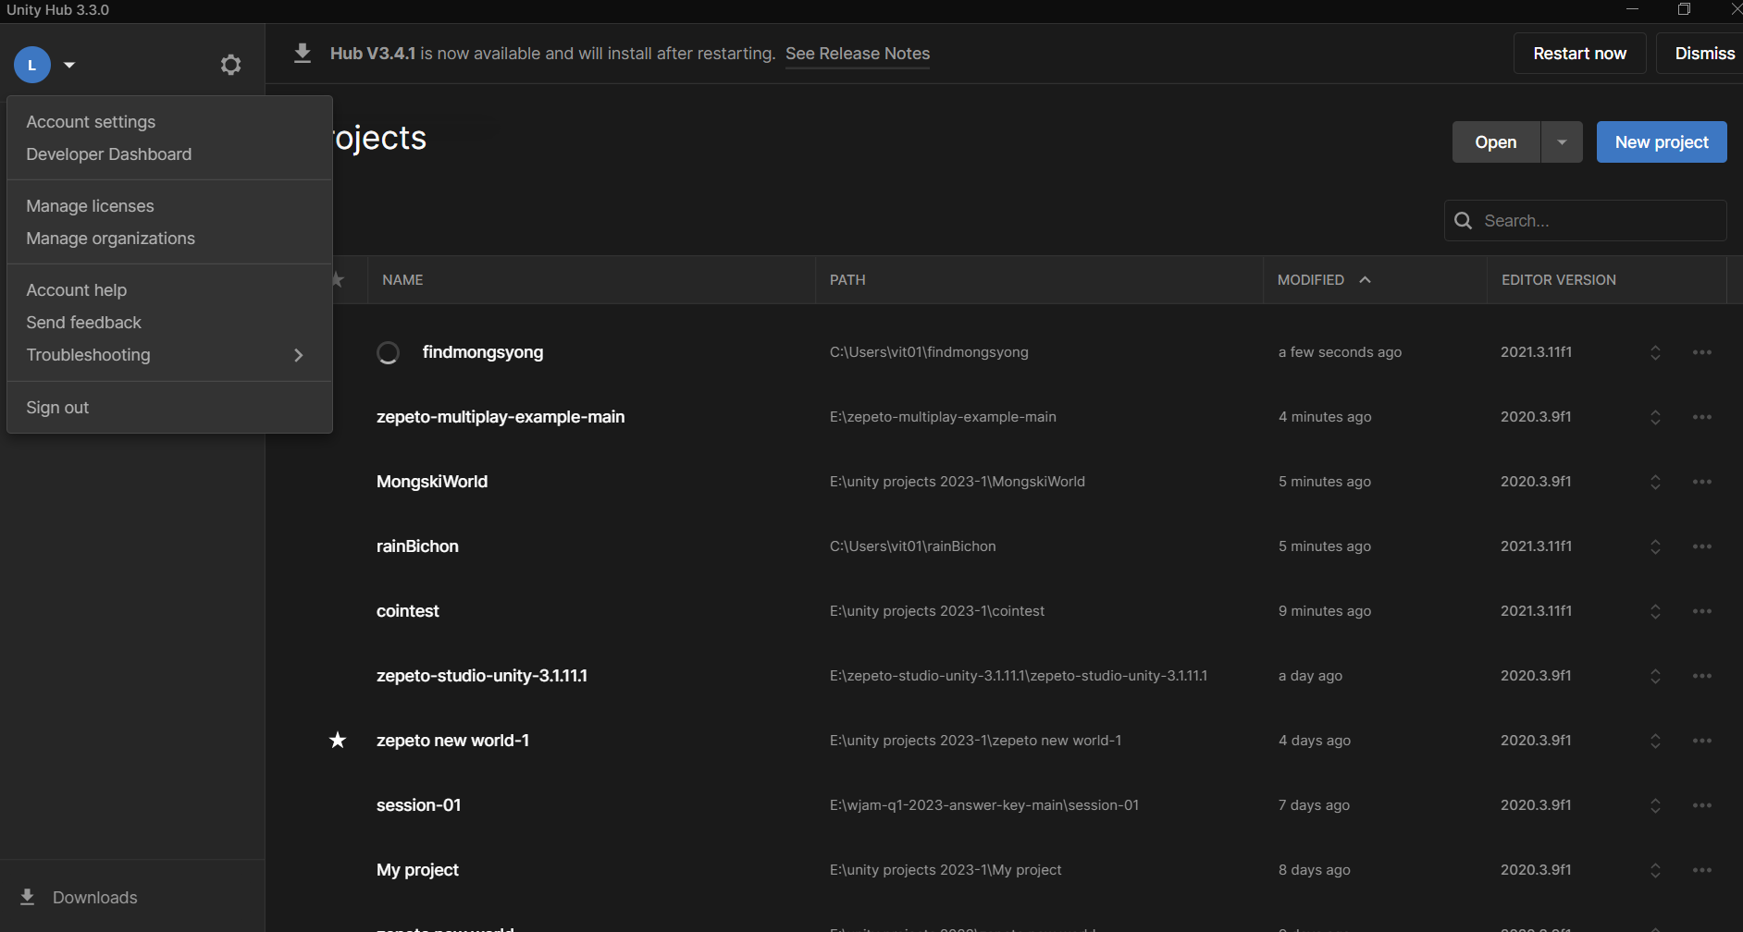Screen dimensions: 1743x932
Task: Click path E:\unity projects 2023-1\cointest
Action: point(937,611)
